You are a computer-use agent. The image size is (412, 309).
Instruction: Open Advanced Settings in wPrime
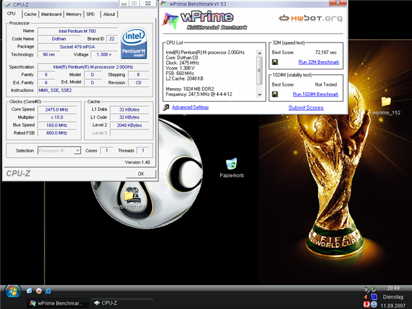[191, 107]
